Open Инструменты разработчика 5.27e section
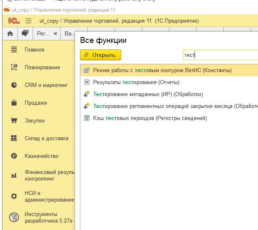Image resolution: width=258 pixels, height=230 pixels. [49, 217]
